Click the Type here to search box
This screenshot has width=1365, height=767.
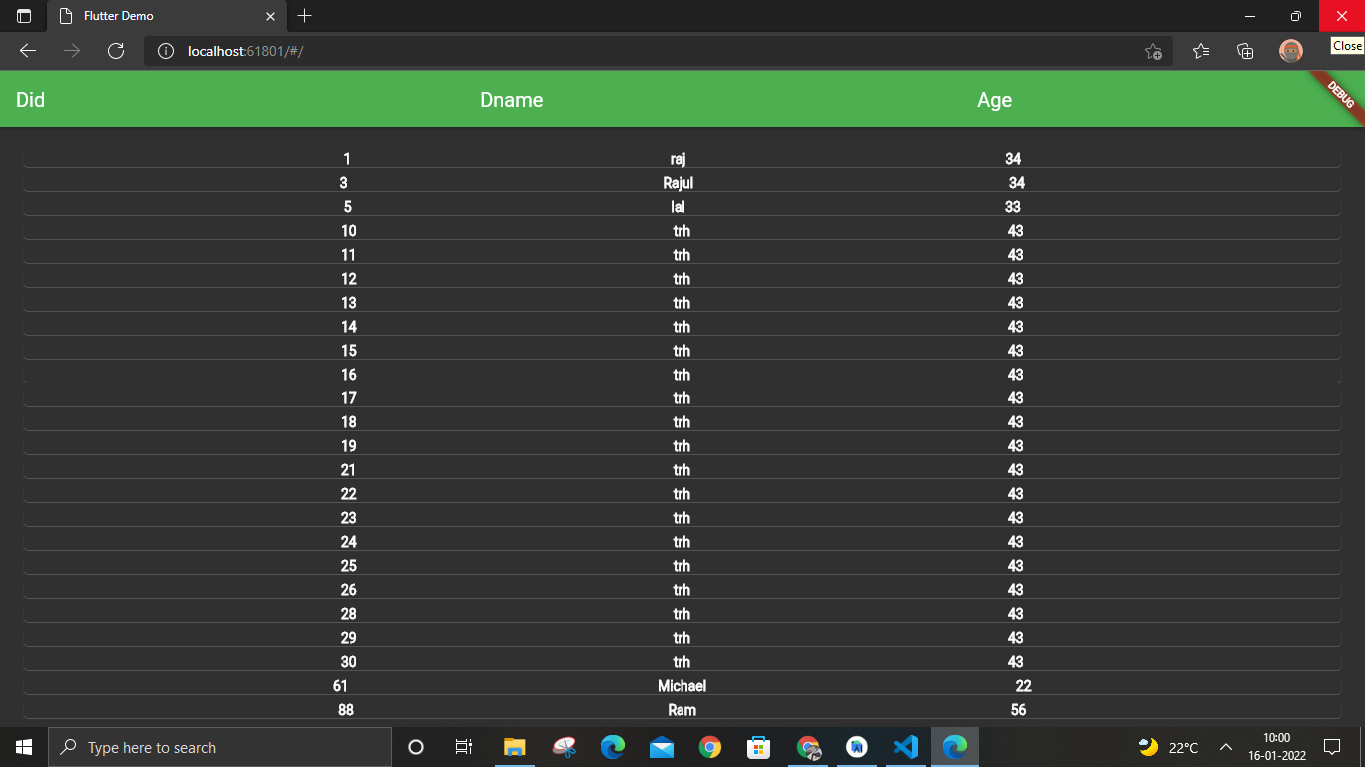pos(220,747)
